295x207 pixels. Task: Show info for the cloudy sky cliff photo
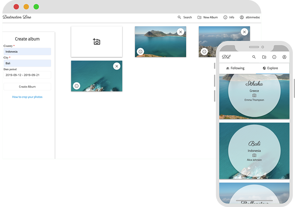pos(204,52)
